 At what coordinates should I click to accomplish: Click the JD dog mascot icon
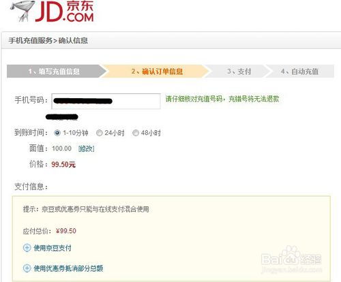23,11
